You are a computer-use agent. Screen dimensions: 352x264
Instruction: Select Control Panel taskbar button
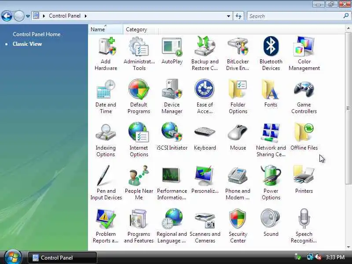pos(62,258)
